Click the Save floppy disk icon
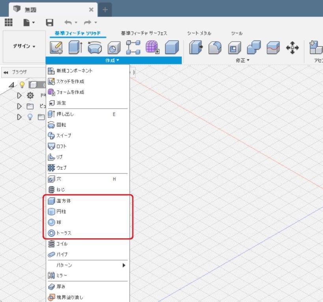This screenshot has height=302, width=323. point(50,23)
